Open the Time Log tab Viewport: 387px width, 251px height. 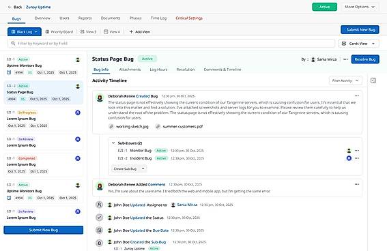(x=158, y=18)
